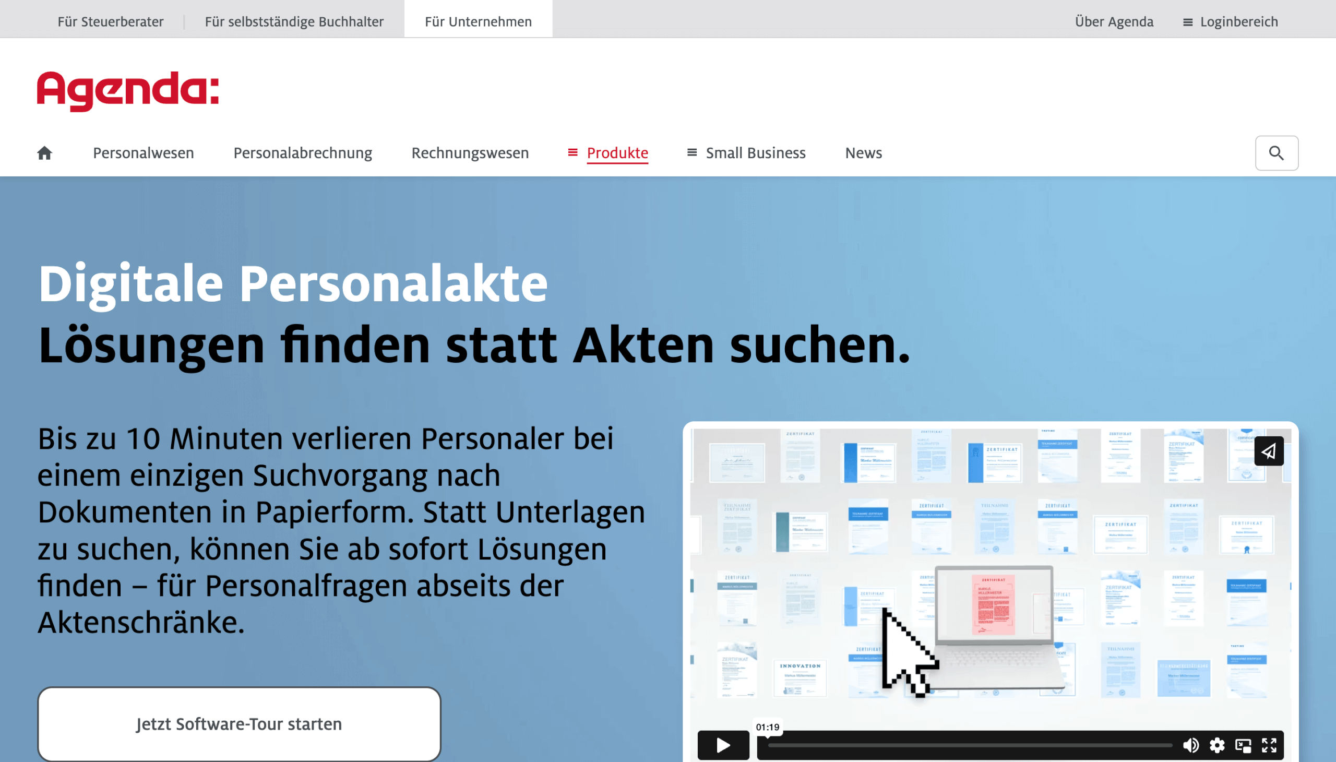1336x762 pixels.
Task: Open the Loginbereich menu
Action: pyautogui.click(x=1230, y=21)
